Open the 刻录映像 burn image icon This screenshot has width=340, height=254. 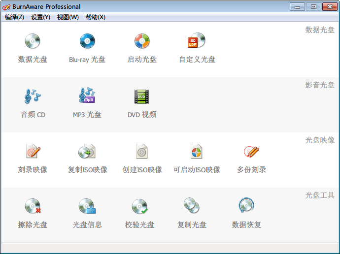point(33,151)
